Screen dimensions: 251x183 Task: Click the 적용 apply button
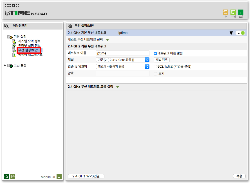239,176
